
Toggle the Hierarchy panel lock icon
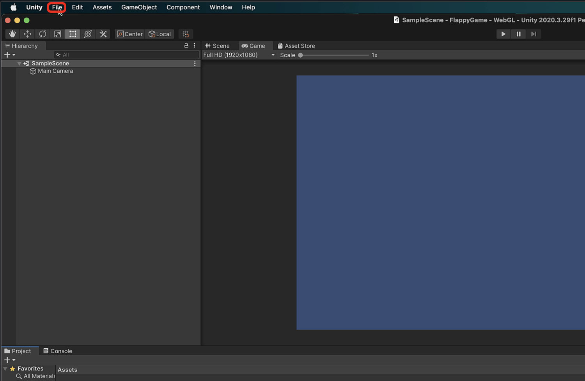[x=186, y=46]
